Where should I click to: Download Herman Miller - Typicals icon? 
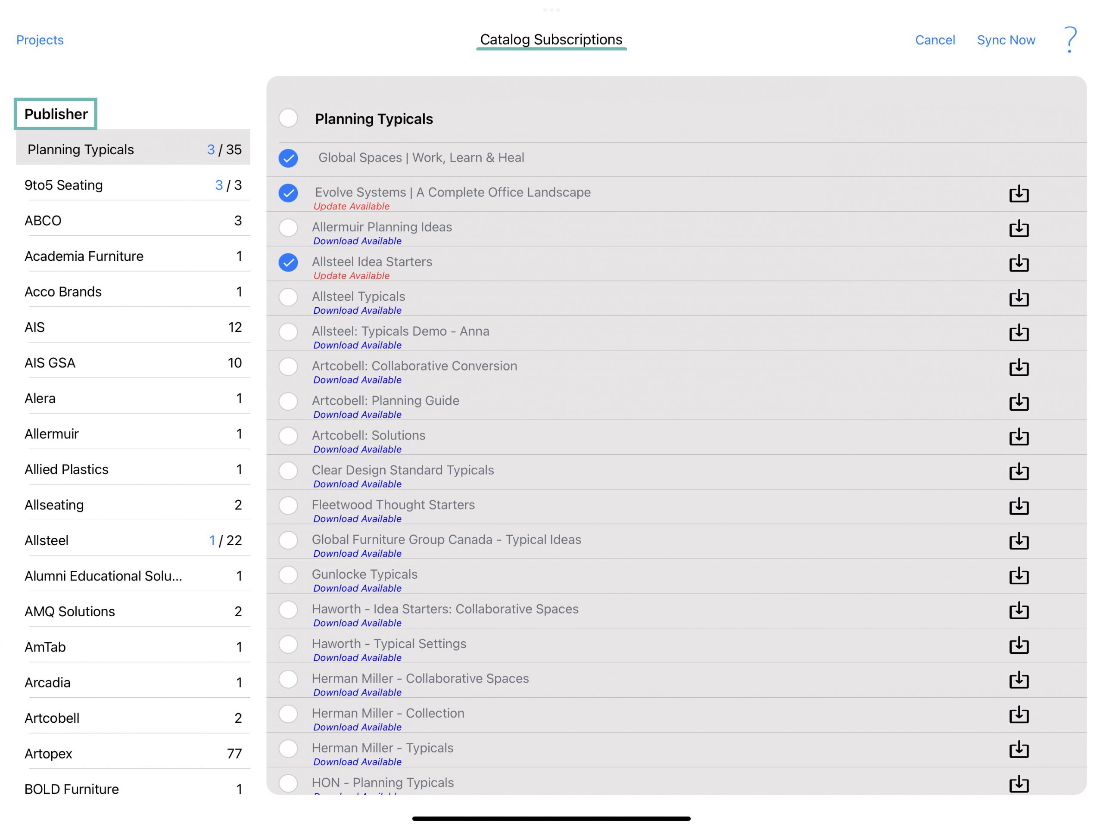pyautogui.click(x=1019, y=750)
